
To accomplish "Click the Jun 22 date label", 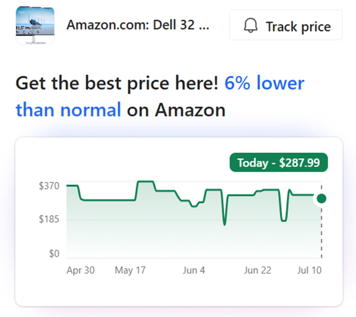I will (258, 270).
